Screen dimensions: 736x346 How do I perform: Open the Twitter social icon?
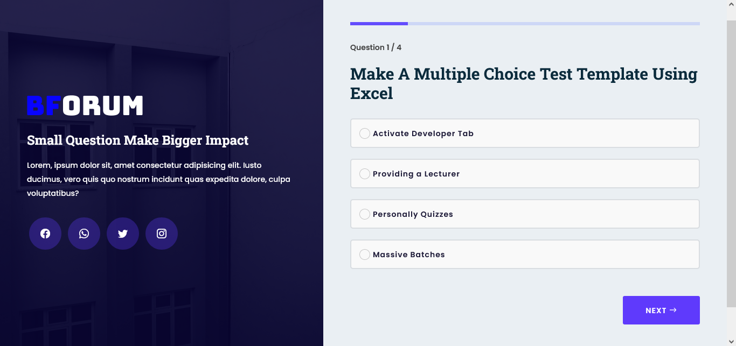pos(123,234)
